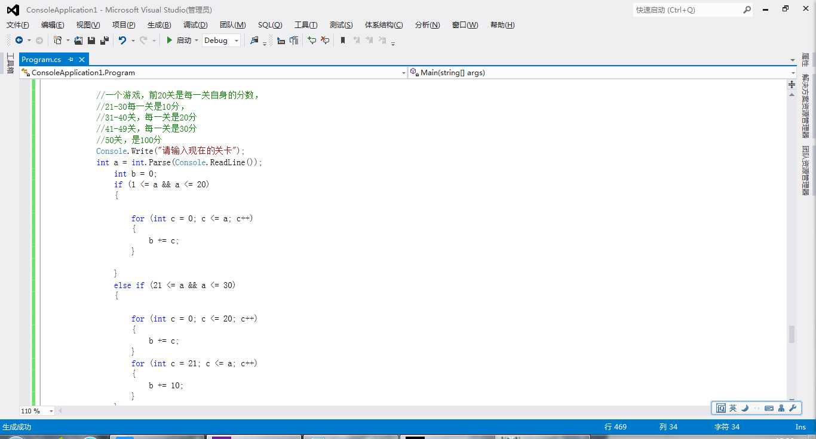Click the vertical scrollbar thumb in the editor

click(792, 334)
